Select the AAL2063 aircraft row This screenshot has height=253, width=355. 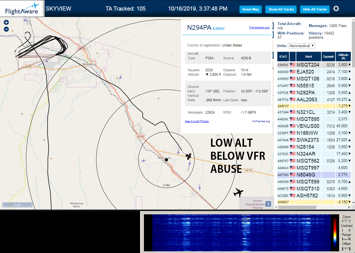coord(314,100)
